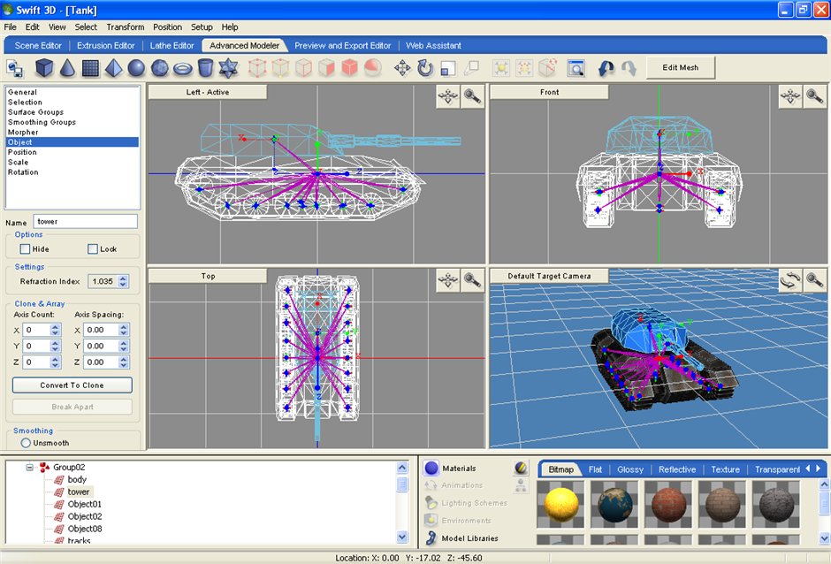Select the Unsmooth radio button
The width and height of the screenshot is (831, 564).
[x=26, y=443]
